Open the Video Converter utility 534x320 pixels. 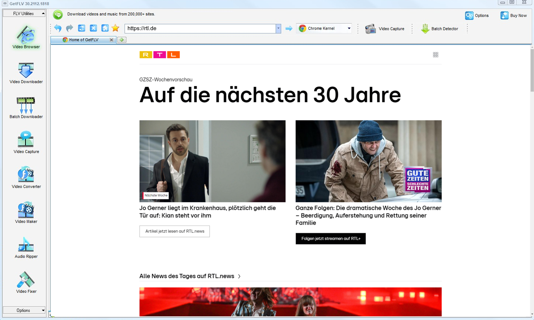[26, 178]
